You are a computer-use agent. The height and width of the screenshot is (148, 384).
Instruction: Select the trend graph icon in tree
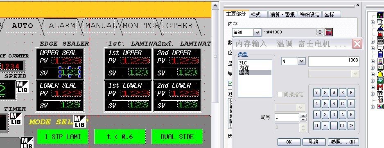click(x=380, y=68)
